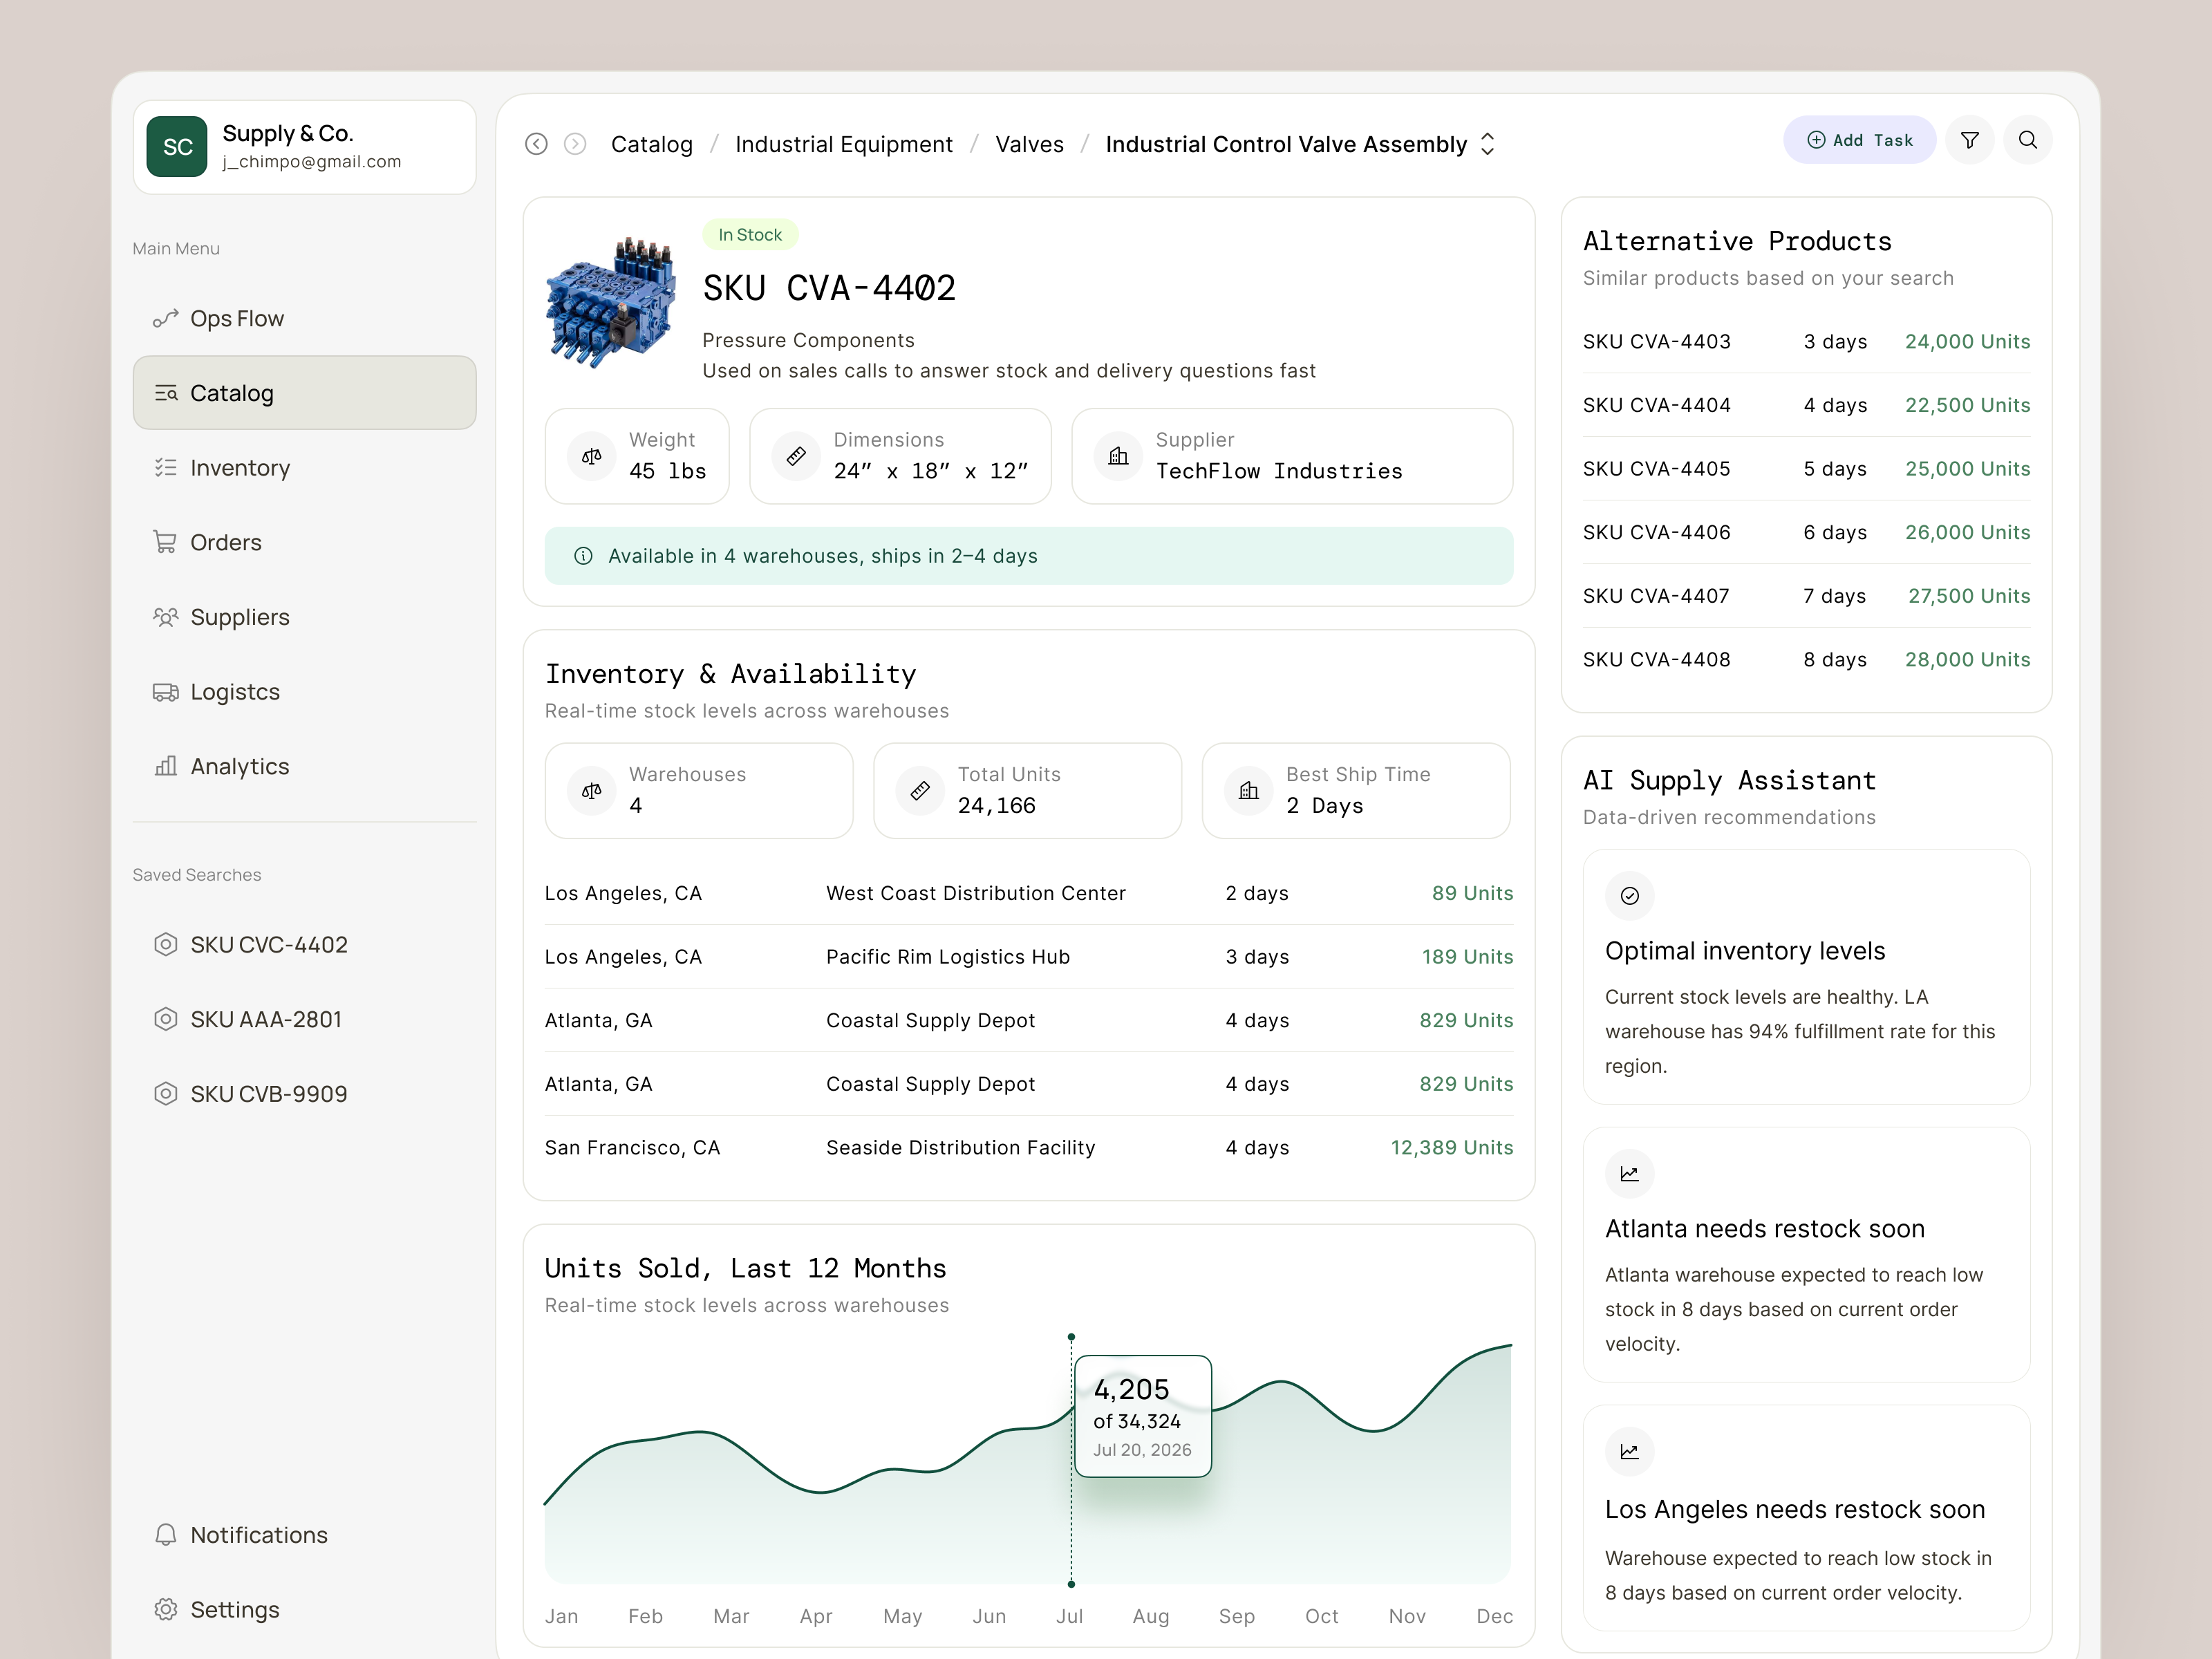This screenshot has height=1659, width=2212.
Task: Click the checkmark icon on Optimal inventory card
Action: [x=1630, y=896]
